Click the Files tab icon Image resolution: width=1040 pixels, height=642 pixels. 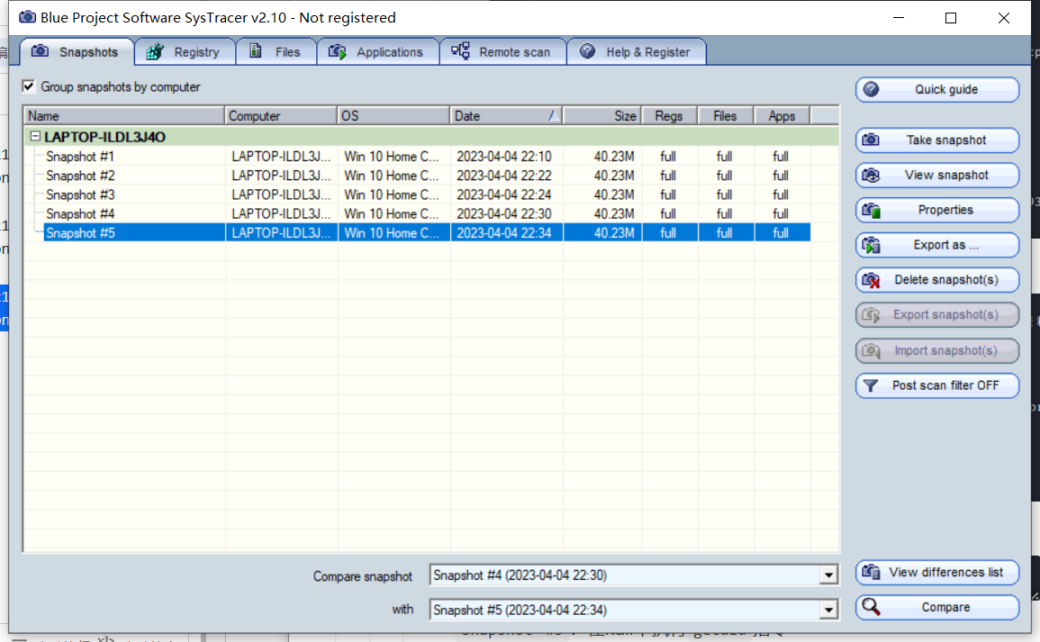pyautogui.click(x=256, y=50)
